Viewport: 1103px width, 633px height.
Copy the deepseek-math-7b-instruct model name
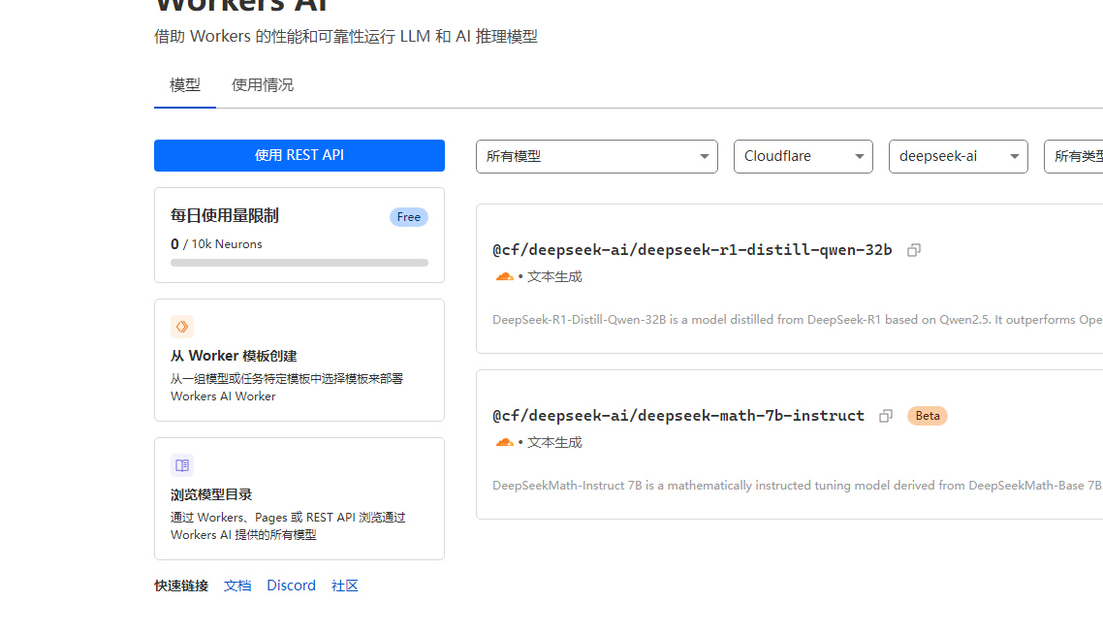point(886,417)
